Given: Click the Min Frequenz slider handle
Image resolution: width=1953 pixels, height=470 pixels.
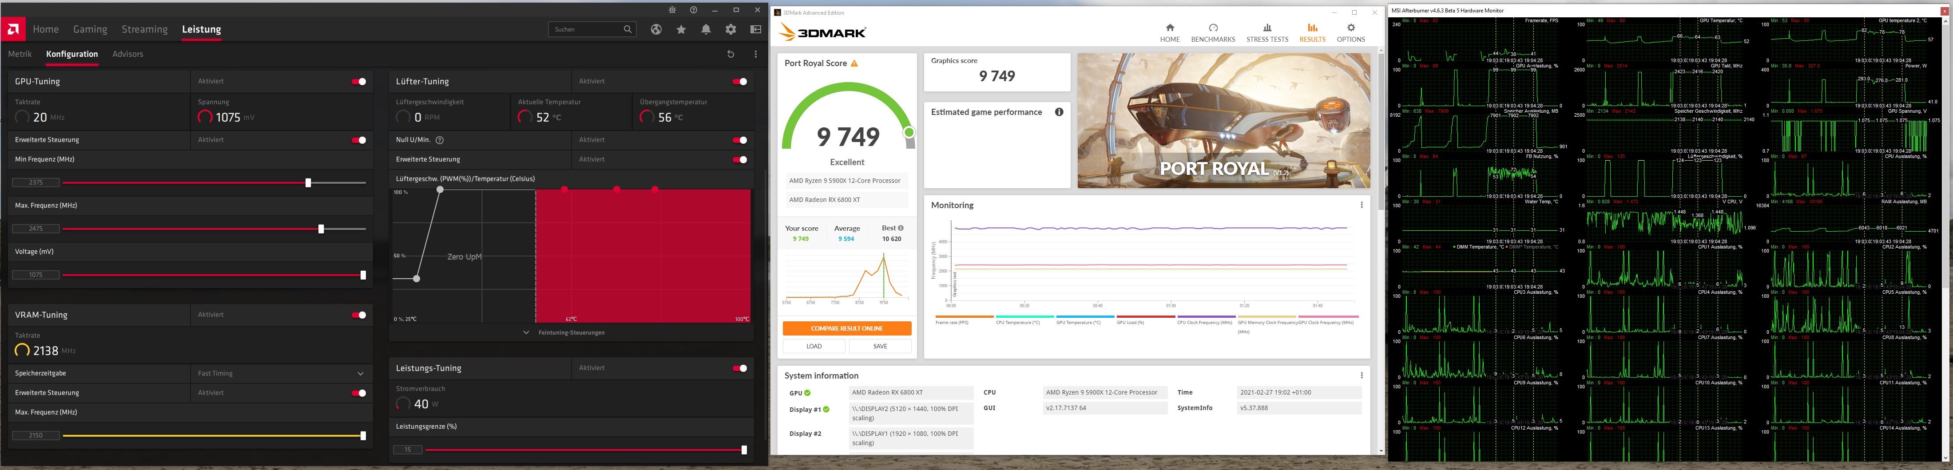Looking at the screenshot, I should pos(308,183).
